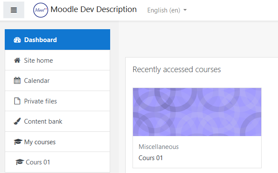Click the Recently accessed courses heading
Screen dimensions: 278x173
coord(176,70)
